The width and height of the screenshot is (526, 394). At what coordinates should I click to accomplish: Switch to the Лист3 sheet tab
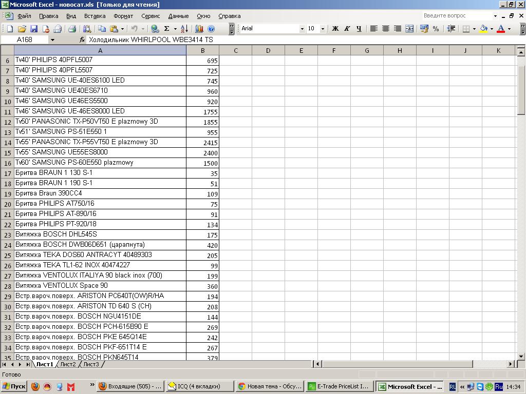(x=91, y=364)
